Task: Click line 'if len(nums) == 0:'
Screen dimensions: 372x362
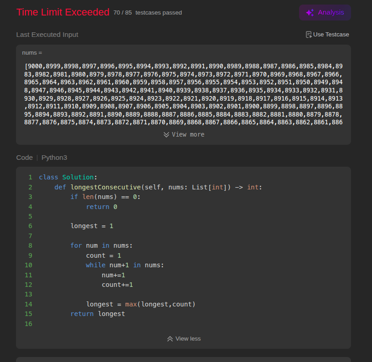Action: coord(105,197)
